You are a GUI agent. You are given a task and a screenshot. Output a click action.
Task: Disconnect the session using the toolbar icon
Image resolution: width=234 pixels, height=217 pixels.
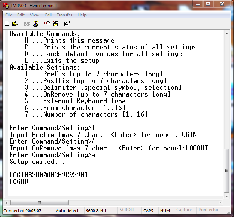(36, 24)
